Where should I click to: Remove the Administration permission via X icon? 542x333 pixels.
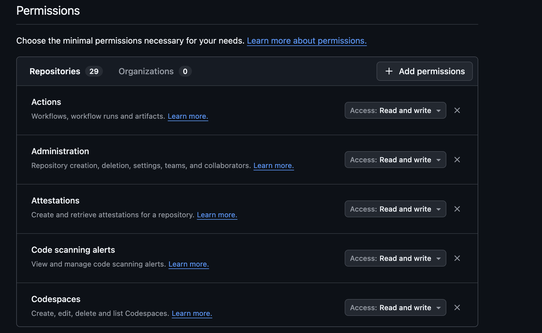pyautogui.click(x=457, y=160)
